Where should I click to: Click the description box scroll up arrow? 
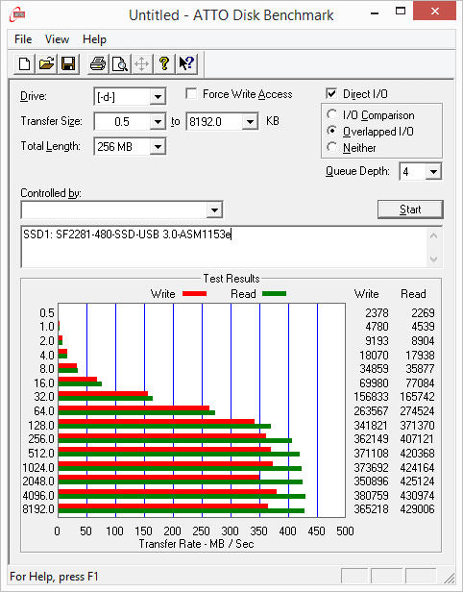[434, 236]
